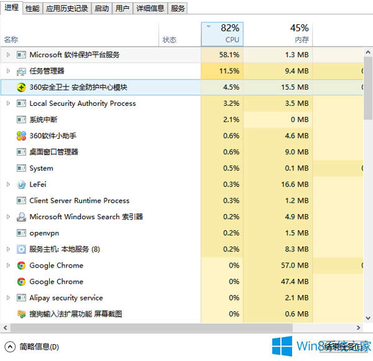Viewport: 373px width, 361px height.
Task: Sort by the CPU column header
Action: point(222,34)
